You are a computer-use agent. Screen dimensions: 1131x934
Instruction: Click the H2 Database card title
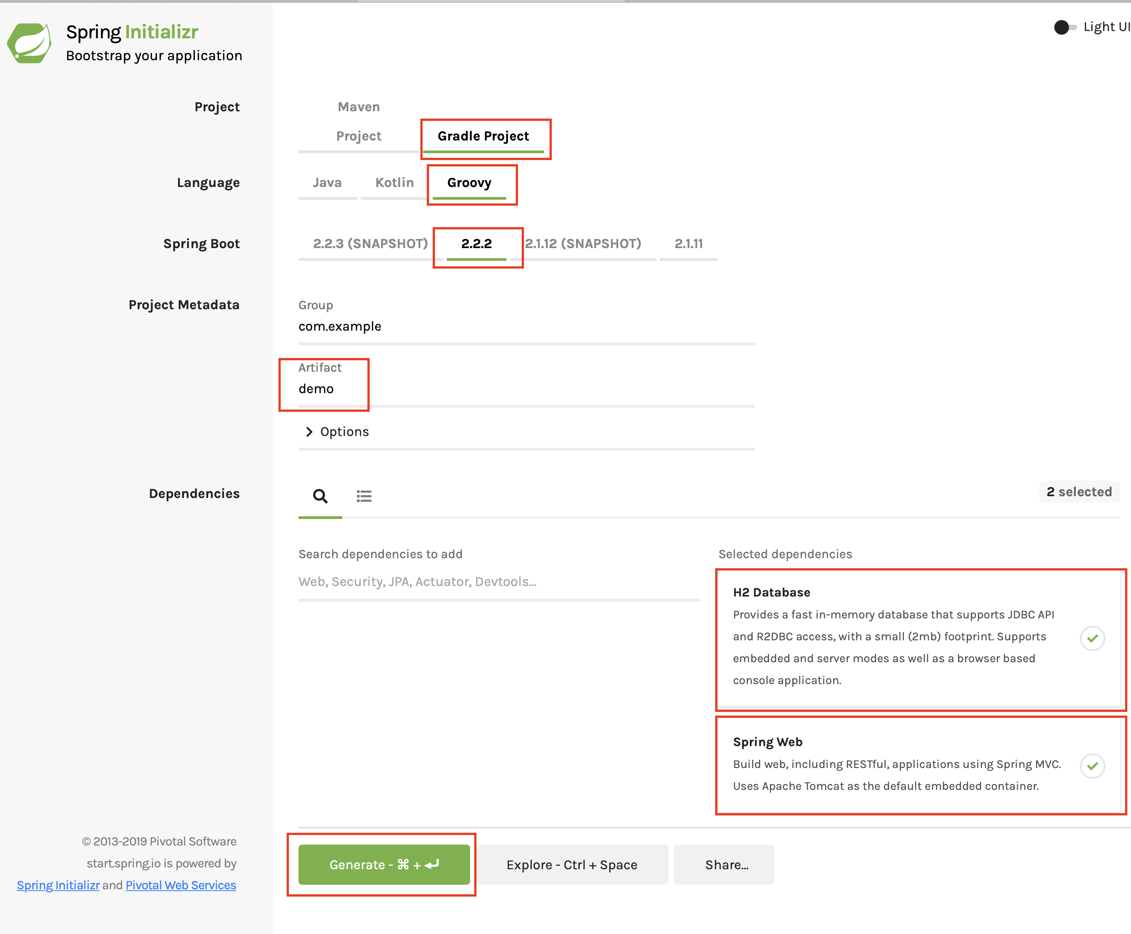[x=771, y=592]
